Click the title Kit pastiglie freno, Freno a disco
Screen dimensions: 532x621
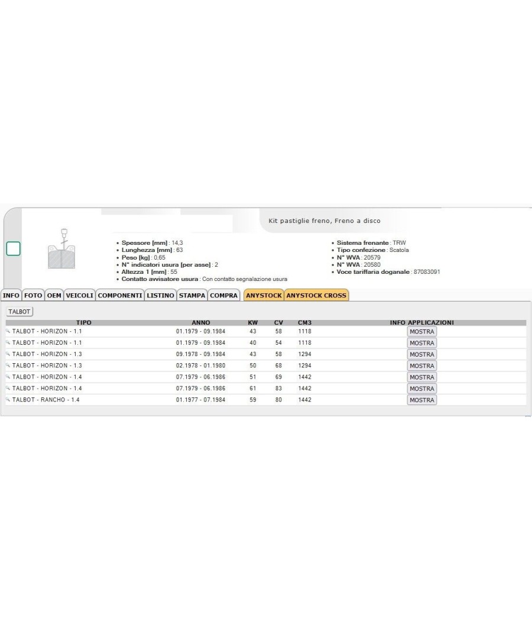[x=324, y=221]
